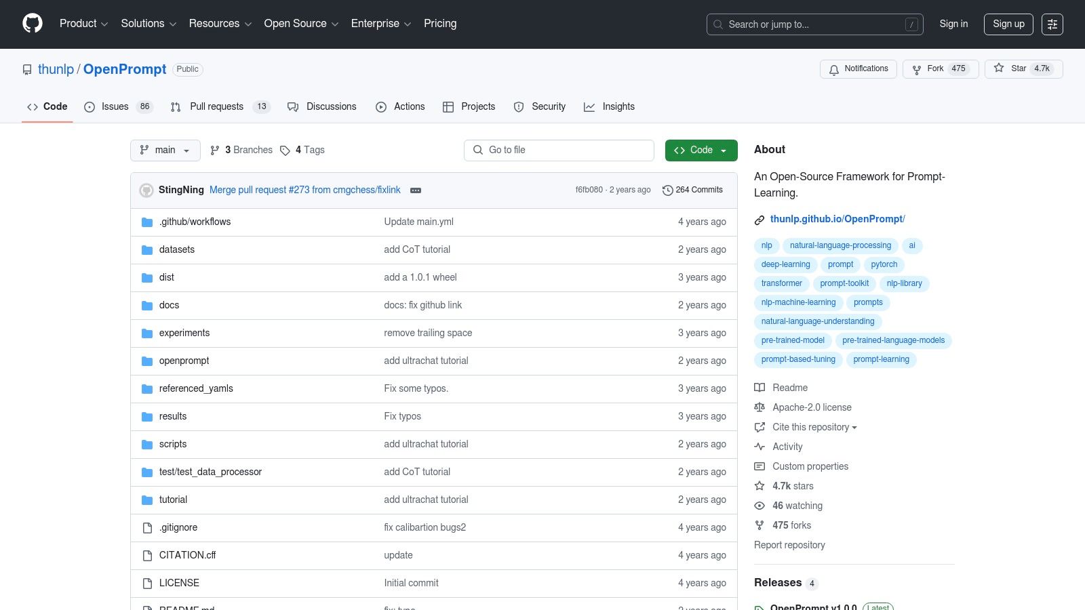Open the Product navigation menu

[x=83, y=24]
